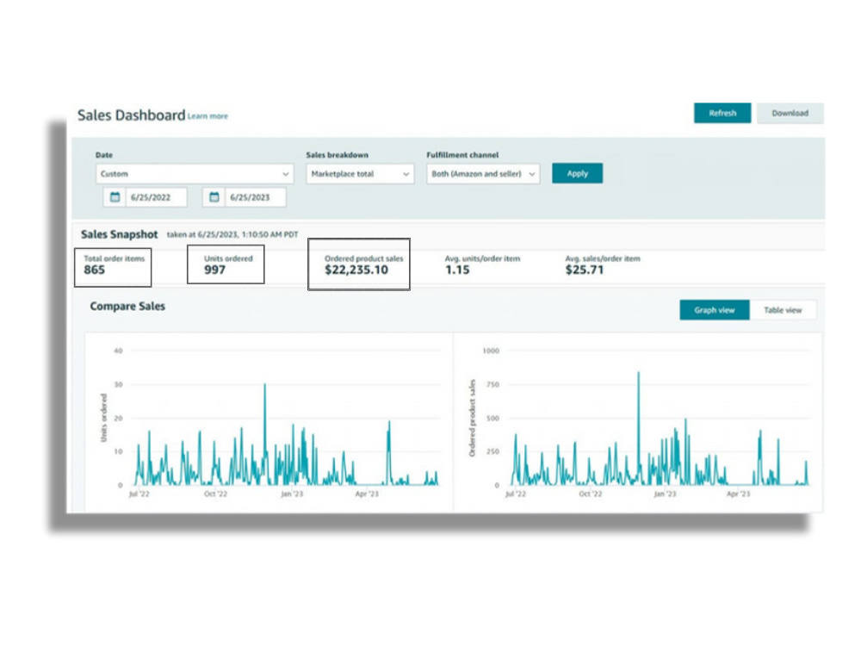Click the snapshot timestamp text
Screen dimensions: 861x646
(x=232, y=234)
